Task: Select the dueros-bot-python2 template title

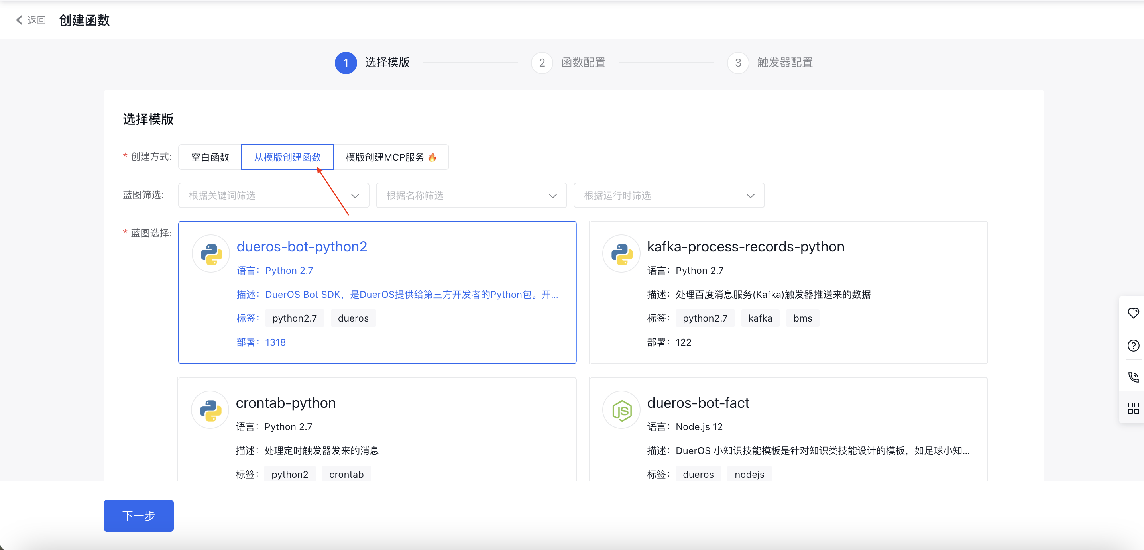Action: pyautogui.click(x=302, y=247)
